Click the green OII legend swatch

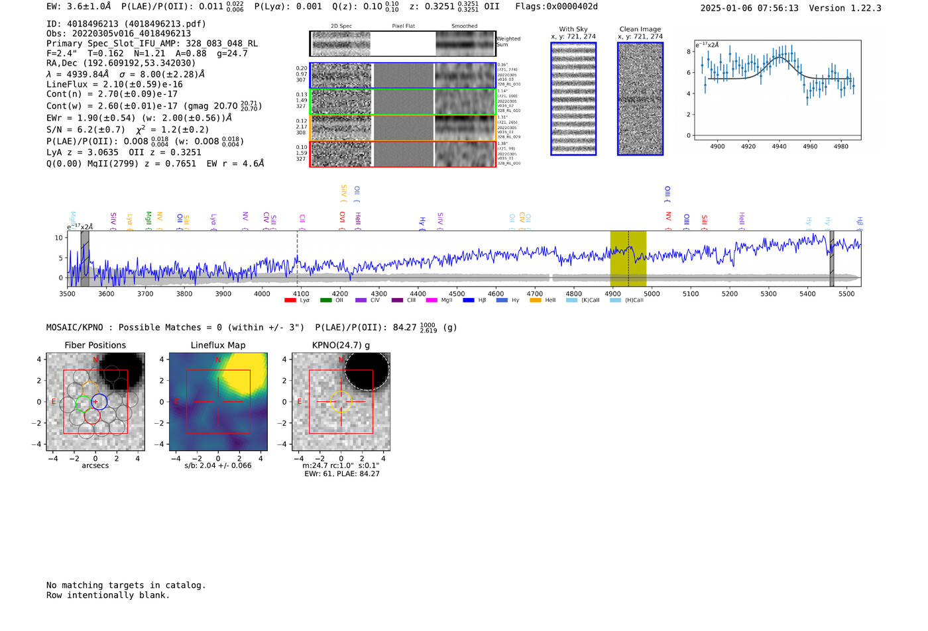pyautogui.click(x=325, y=301)
